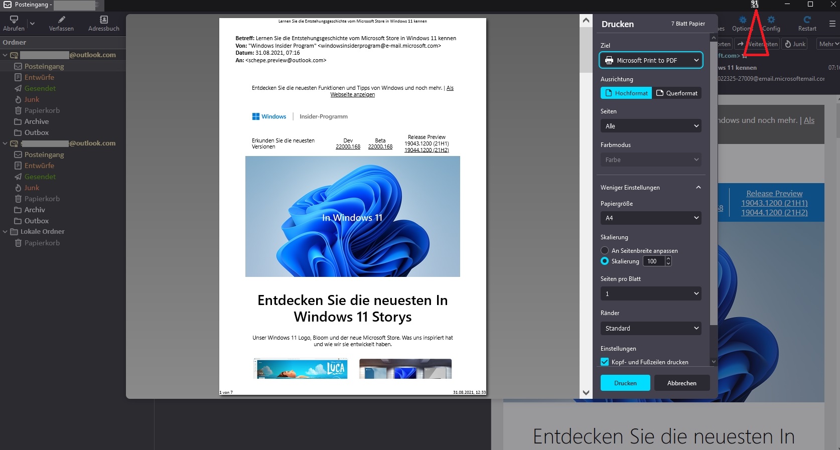The width and height of the screenshot is (840, 450).
Task: Click the print preview scroll-up arrow
Action: tap(586, 21)
